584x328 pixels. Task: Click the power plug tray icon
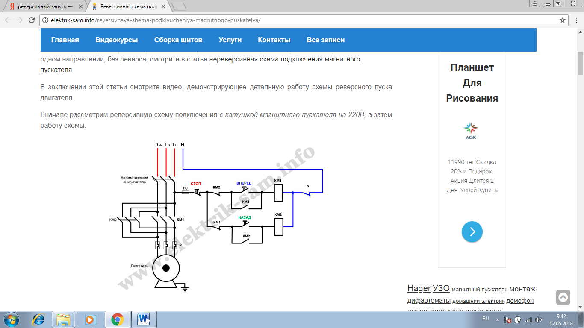pos(518,319)
